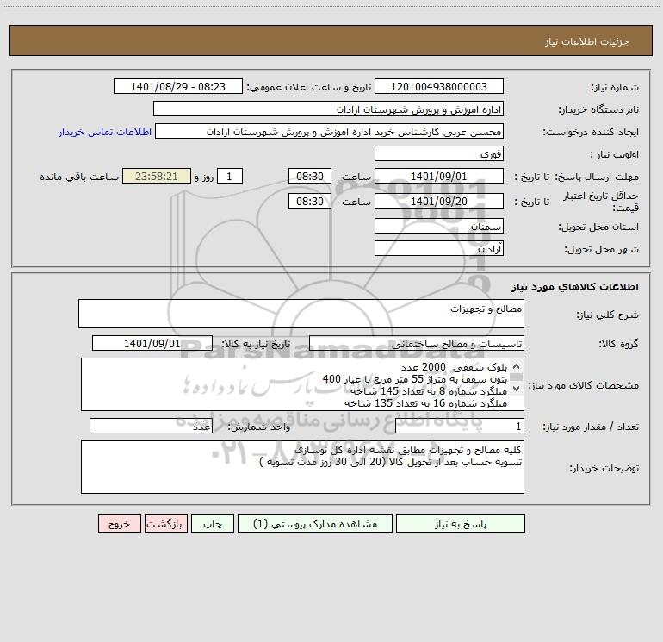
Task: Click buyer organization name field
Action: 328,109
